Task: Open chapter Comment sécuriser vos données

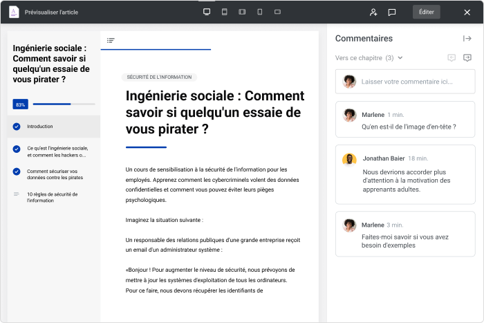Action: click(x=55, y=174)
